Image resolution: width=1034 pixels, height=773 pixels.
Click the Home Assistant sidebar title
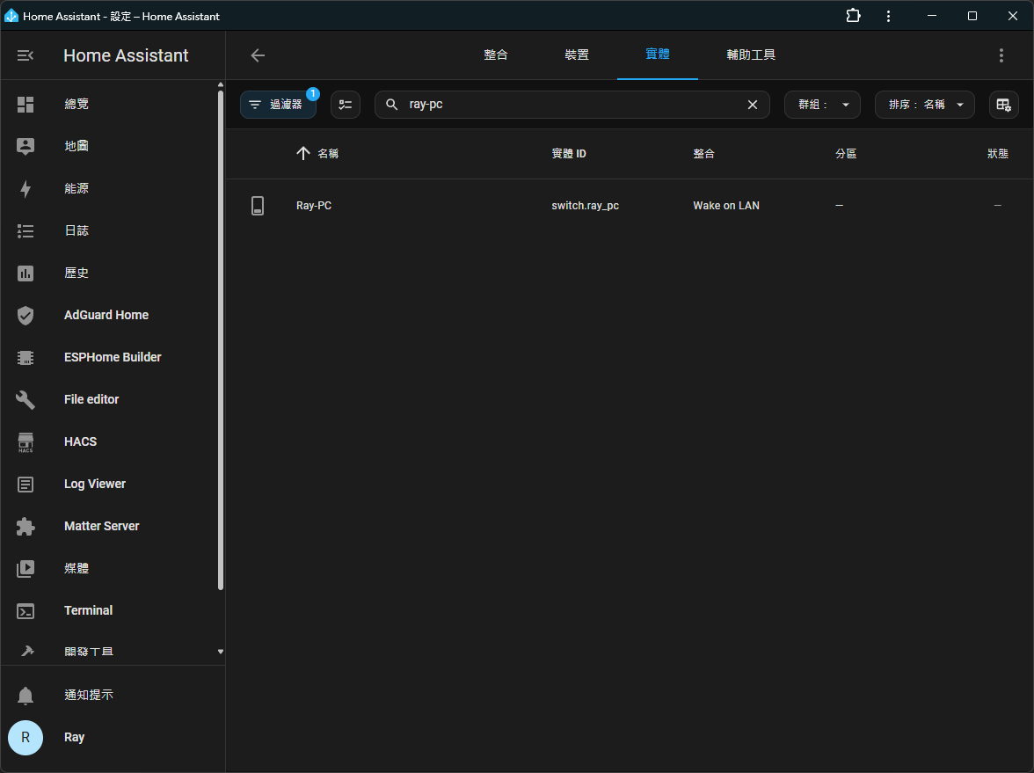(x=126, y=55)
